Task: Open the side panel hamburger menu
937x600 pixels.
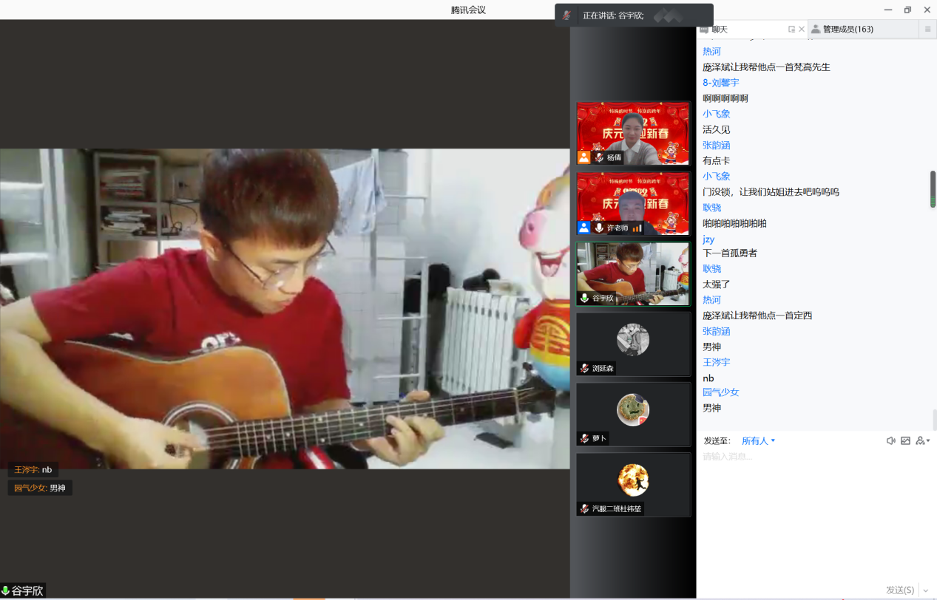Action: click(x=927, y=30)
